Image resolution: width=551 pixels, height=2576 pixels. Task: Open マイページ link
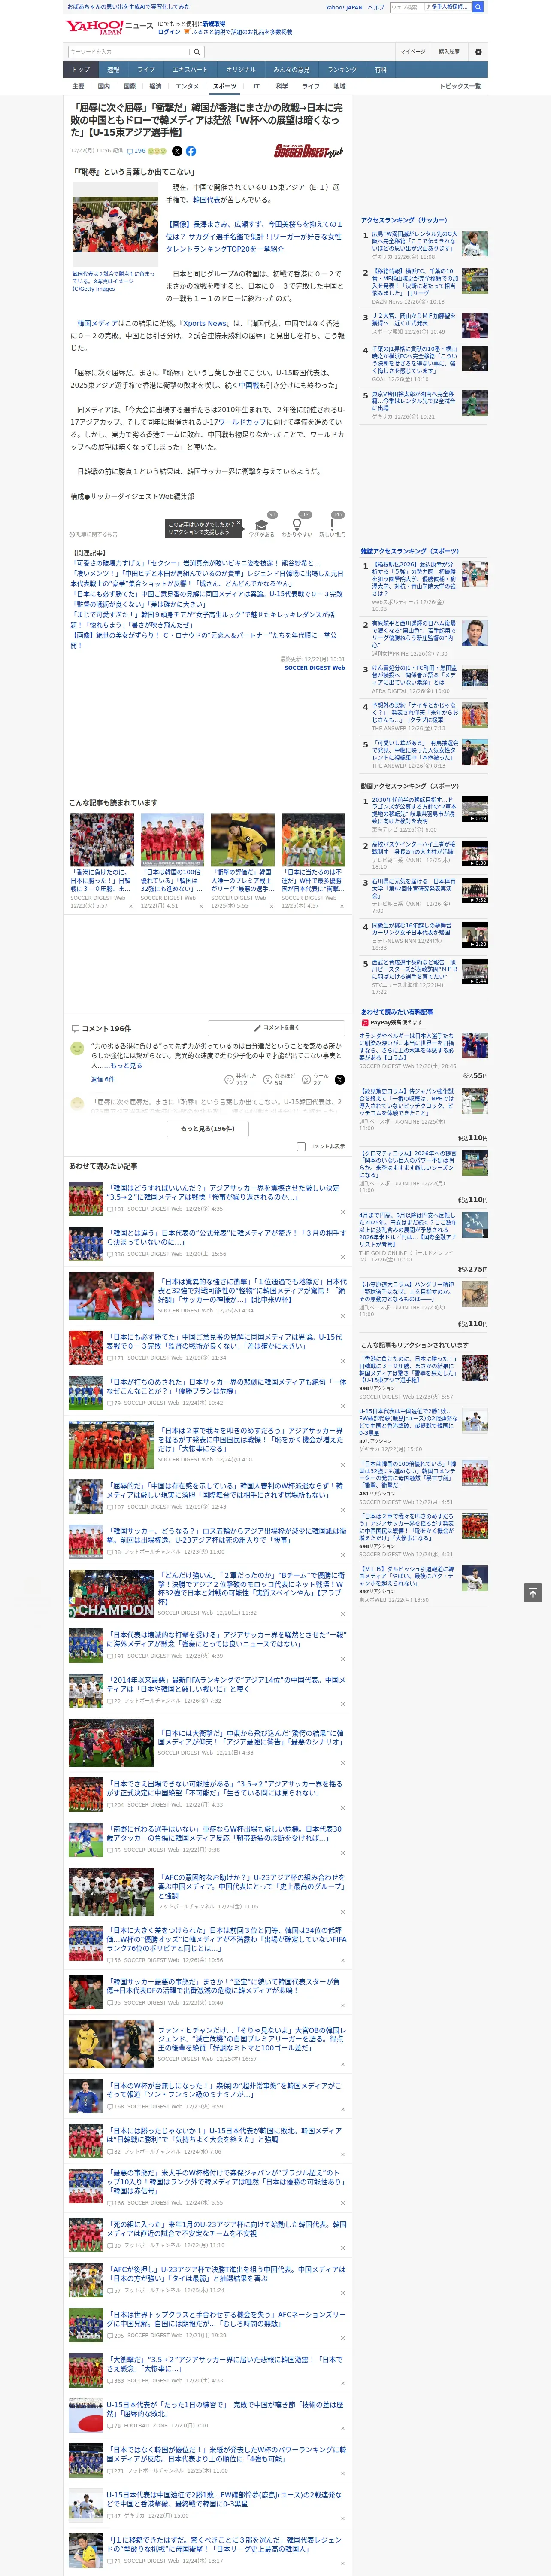pyautogui.click(x=412, y=52)
